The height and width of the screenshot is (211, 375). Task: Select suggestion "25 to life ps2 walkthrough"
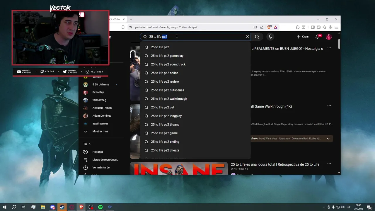tap(195, 99)
